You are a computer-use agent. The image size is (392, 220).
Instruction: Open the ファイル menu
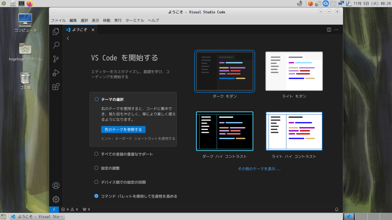(x=58, y=20)
